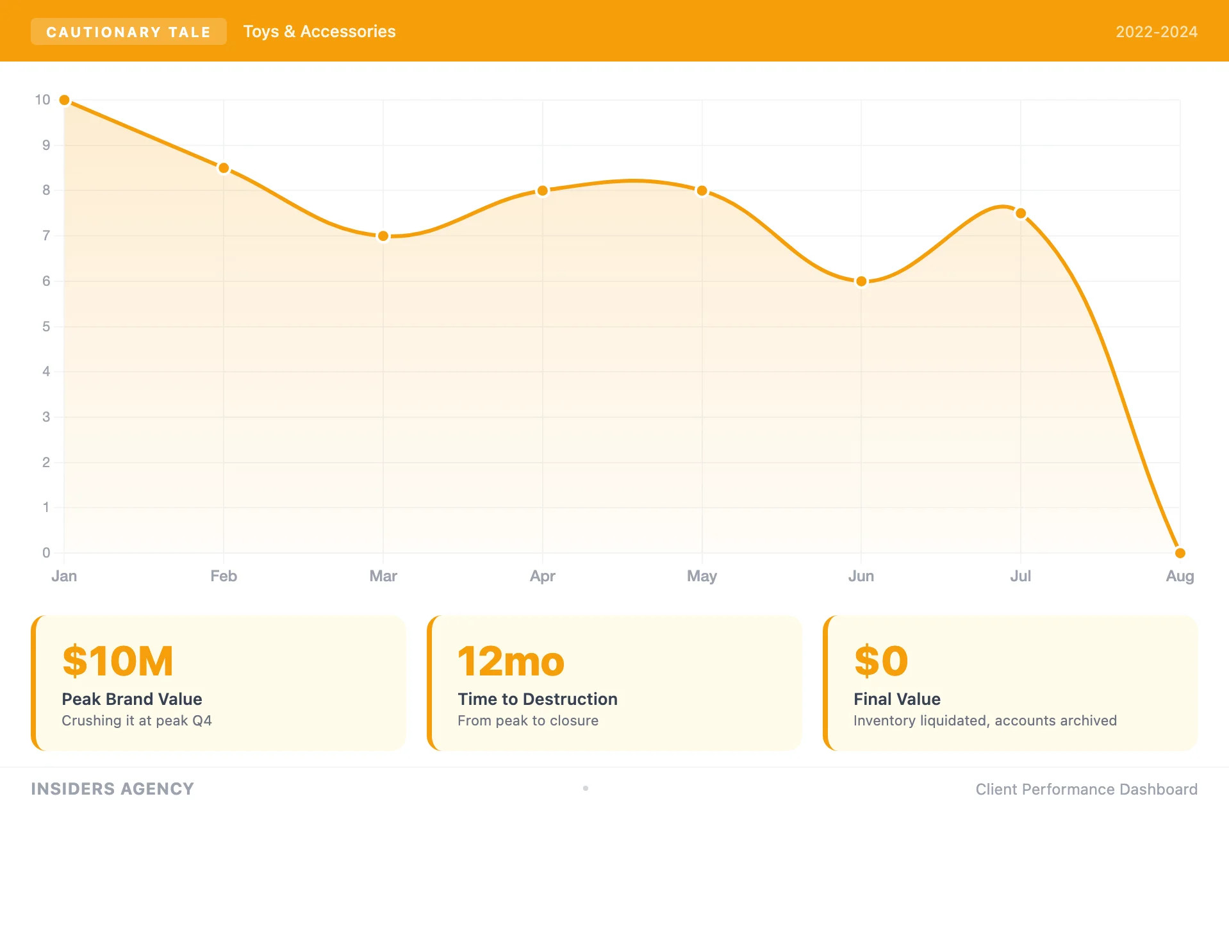Click the INSIDERS AGENCY footer text
The image size is (1229, 951).
click(x=112, y=789)
